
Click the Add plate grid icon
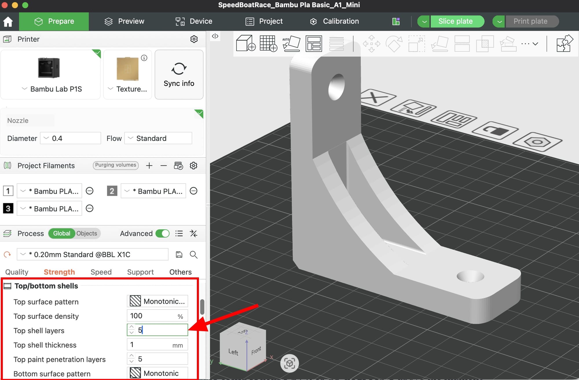[268, 43]
